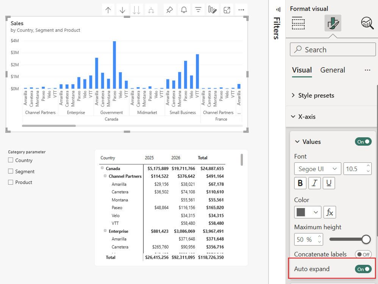Check the Product checkbox
Viewport: 378px width, 284px height.
[11, 182]
